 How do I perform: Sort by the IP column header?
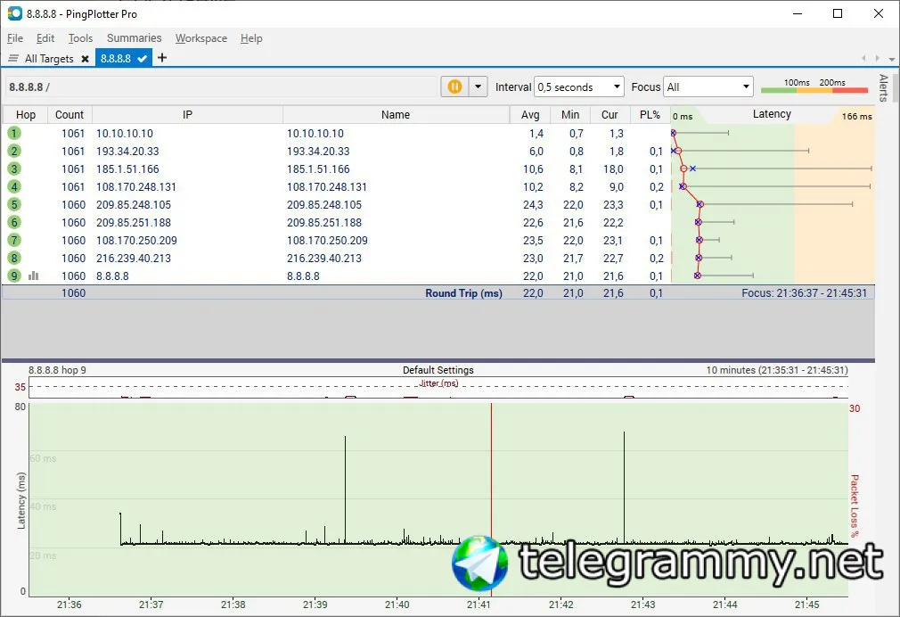(x=187, y=114)
